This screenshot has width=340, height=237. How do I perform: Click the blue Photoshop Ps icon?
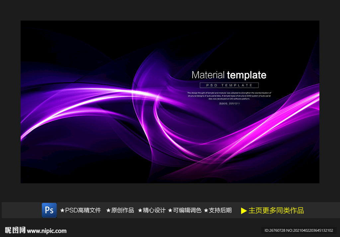pyautogui.click(x=49, y=210)
